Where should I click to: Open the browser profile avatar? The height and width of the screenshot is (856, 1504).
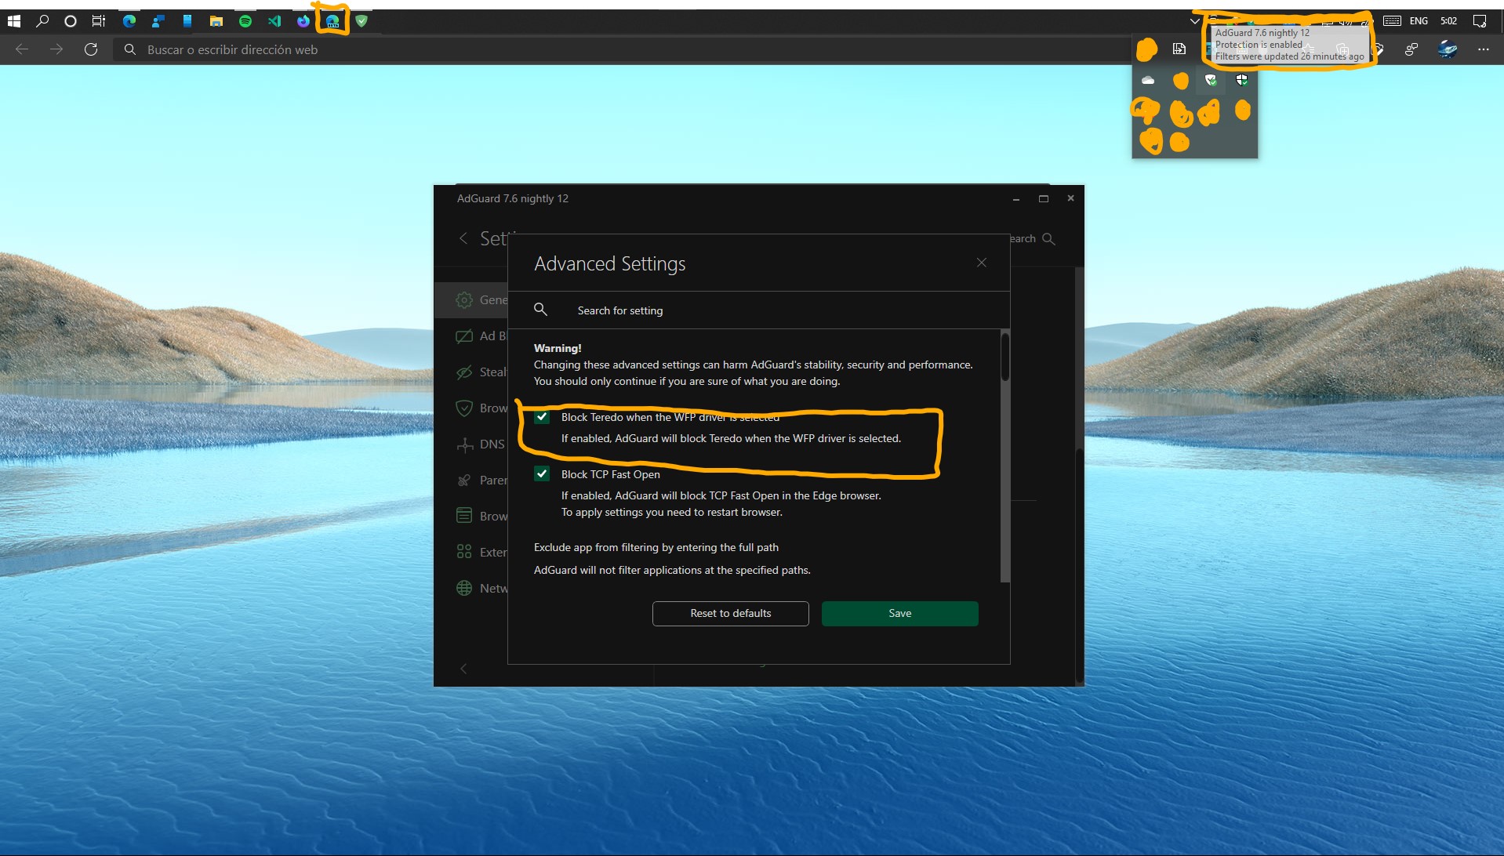pyautogui.click(x=1448, y=49)
